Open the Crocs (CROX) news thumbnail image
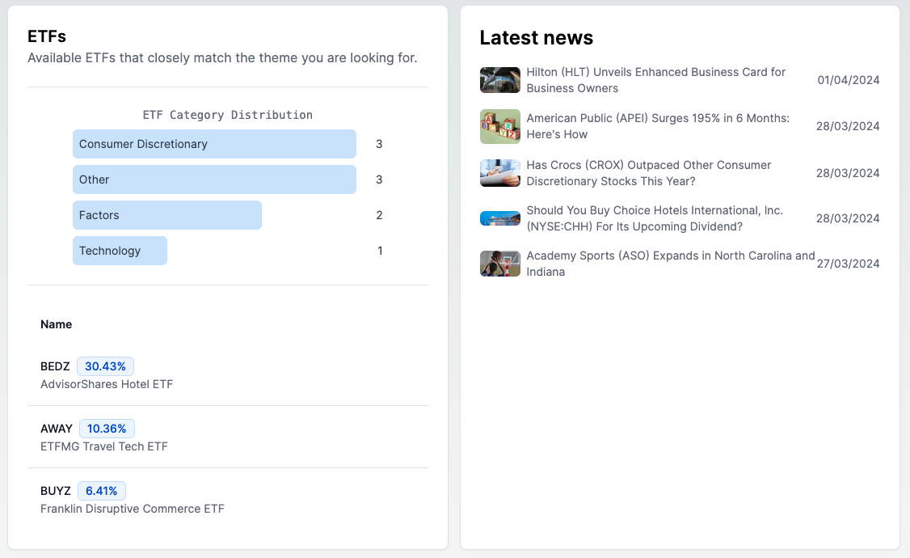Image resolution: width=910 pixels, height=558 pixels. click(x=499, y=173)
